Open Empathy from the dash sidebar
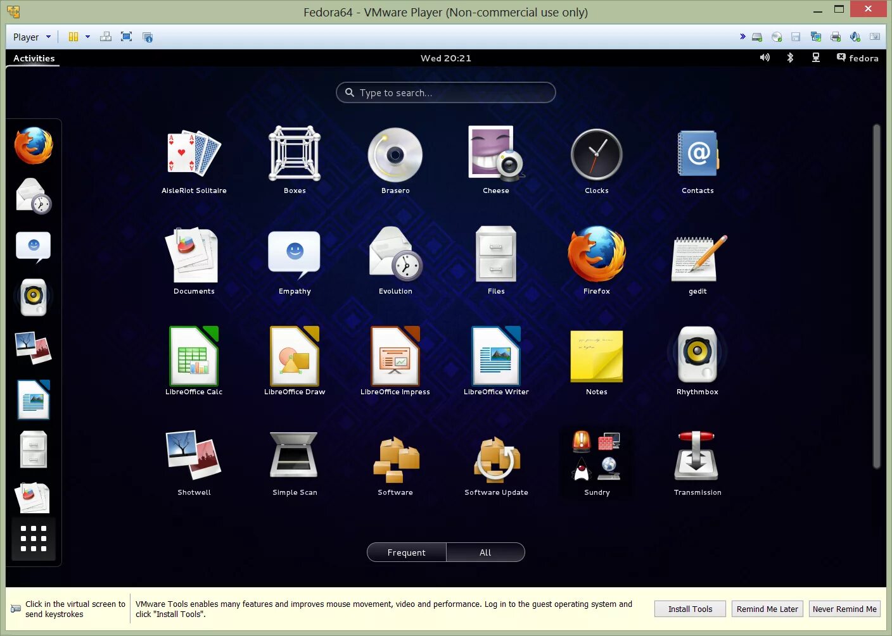The height and width of the screenshot is (636, 892). (x=34, y=247)
